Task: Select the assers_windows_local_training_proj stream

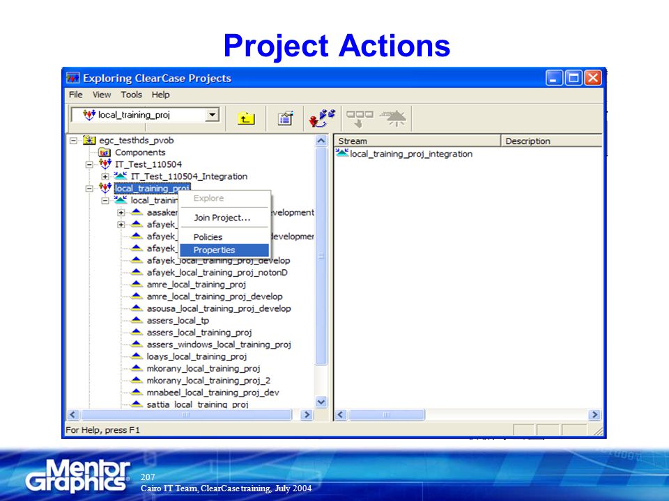Action: (219, 344)
